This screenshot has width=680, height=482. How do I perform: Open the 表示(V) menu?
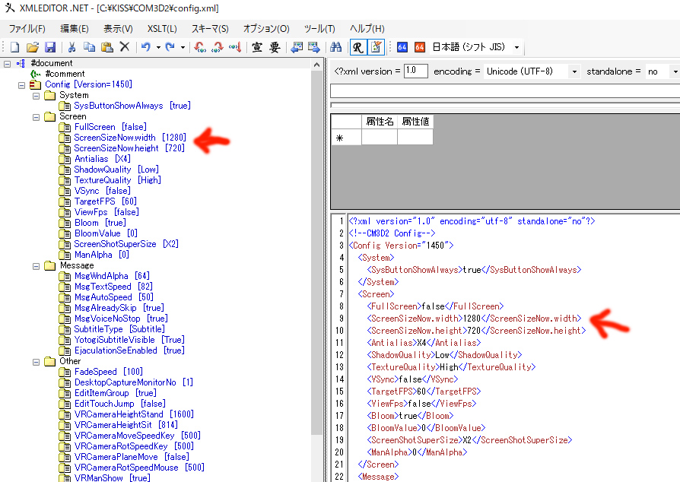pos(118,29)
